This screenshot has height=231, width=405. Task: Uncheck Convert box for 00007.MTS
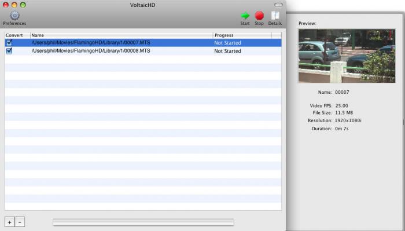click(9, 43)
